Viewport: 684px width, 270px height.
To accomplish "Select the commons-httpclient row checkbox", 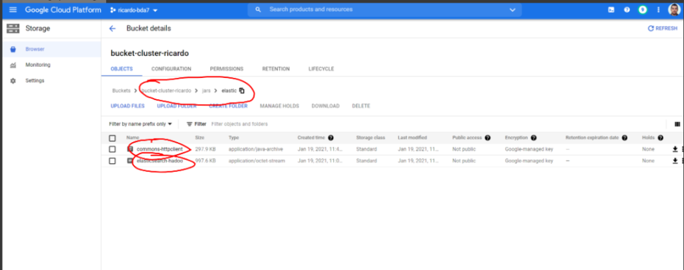I will click(112, 149).
